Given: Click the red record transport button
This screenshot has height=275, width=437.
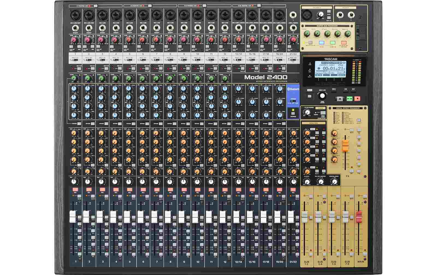Looking at the screenshot, I should 357,99.
